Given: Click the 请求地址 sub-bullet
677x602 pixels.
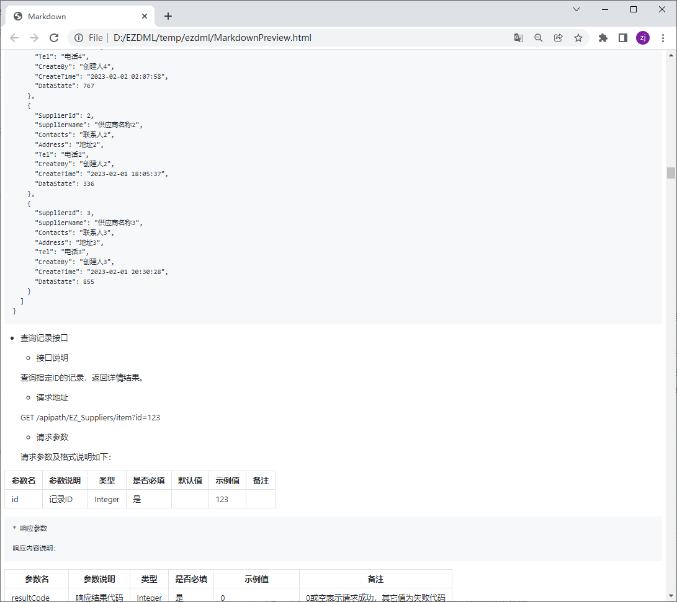Looking at the screenshot, I should 52,397.
